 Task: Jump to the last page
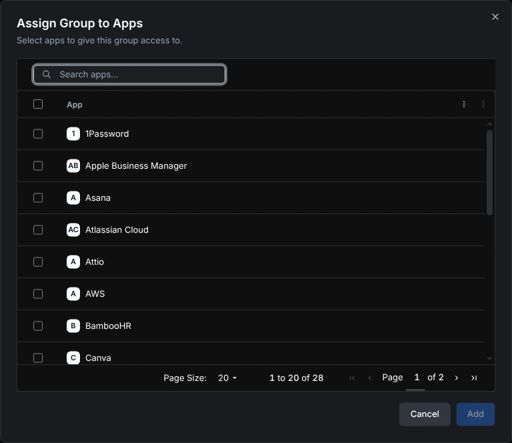[x=474, y=378]
